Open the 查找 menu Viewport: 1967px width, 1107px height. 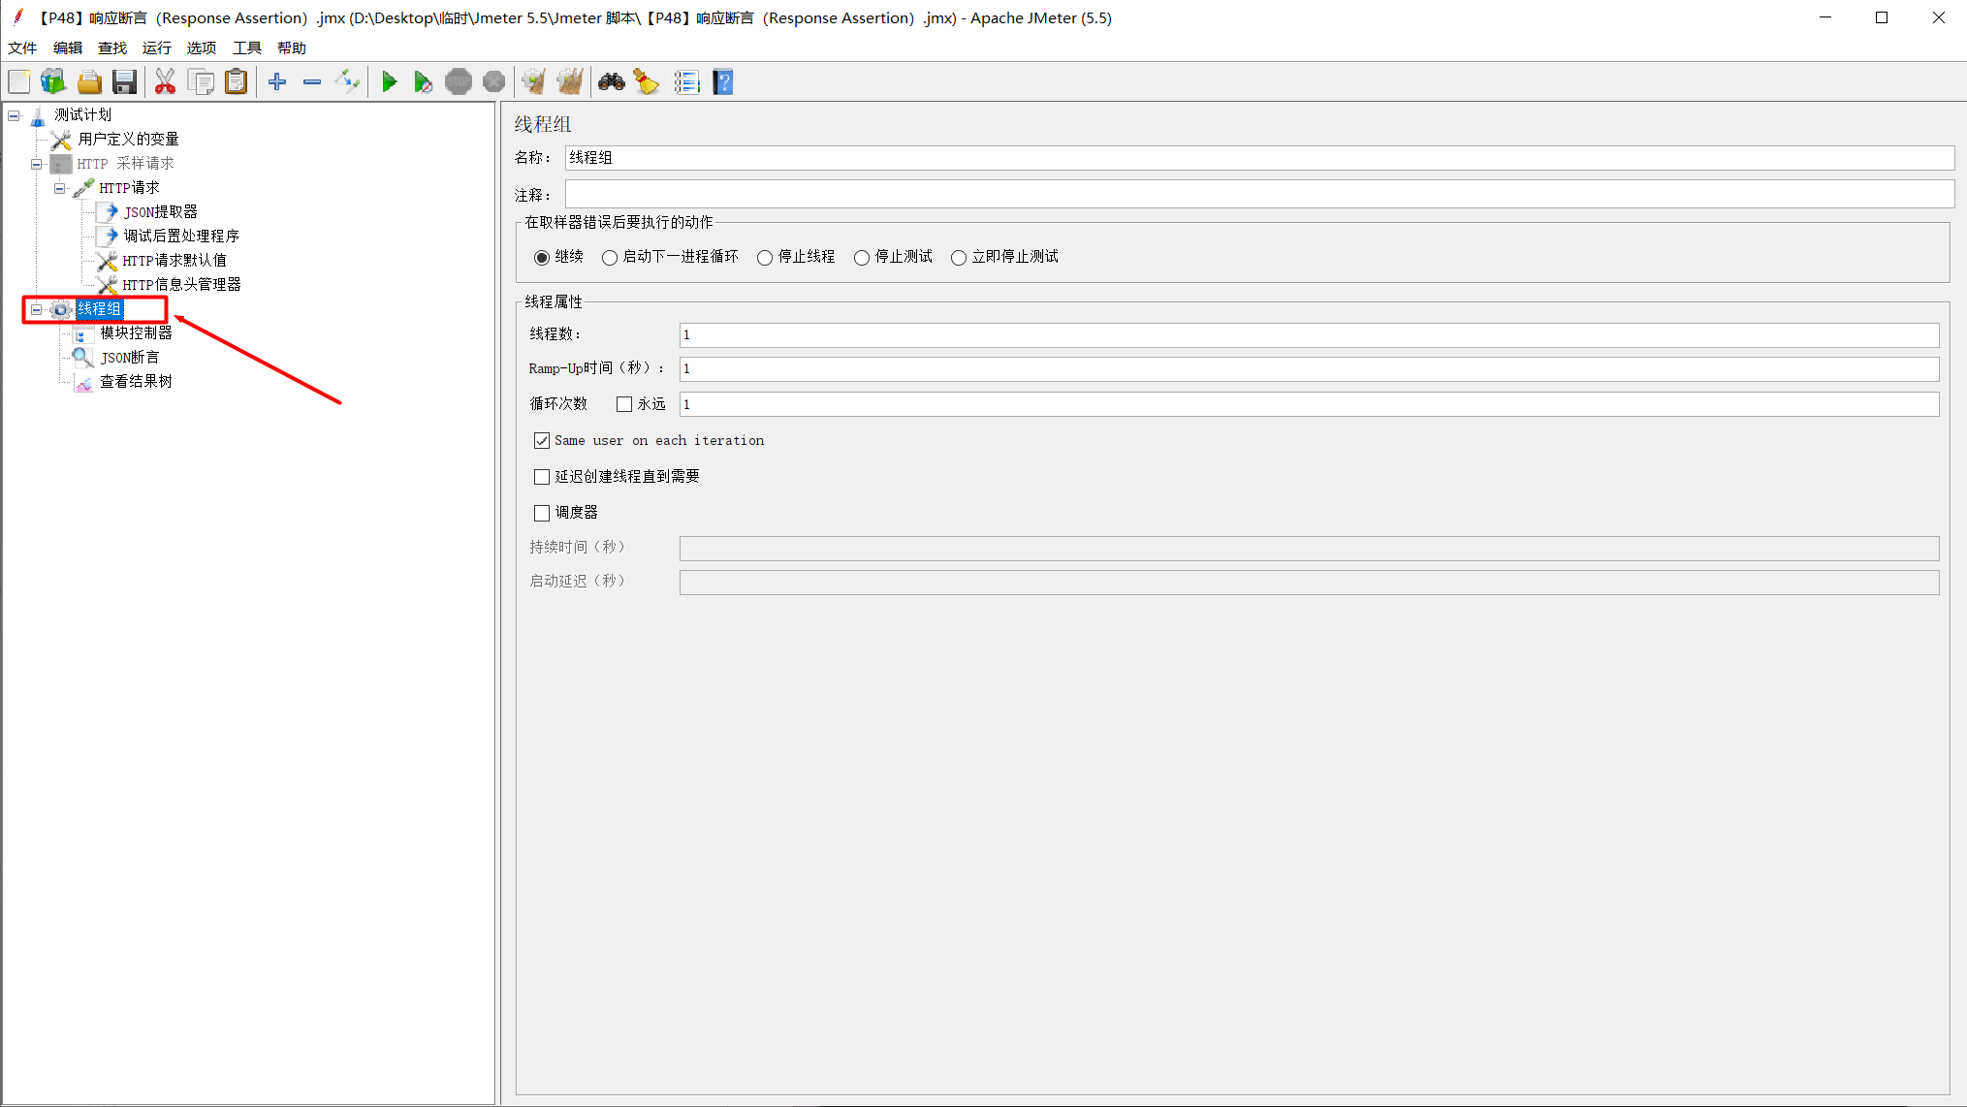pyautogui.click(x=112, y=47)
